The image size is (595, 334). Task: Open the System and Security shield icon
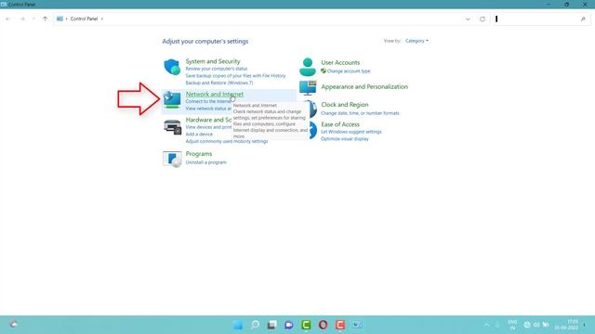click(x=172, y=67)
